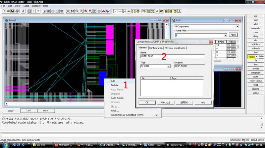Open the Xilinx ISE taskbar item
The width and height of the screenshot is (265, 148).
click(153, 145)
